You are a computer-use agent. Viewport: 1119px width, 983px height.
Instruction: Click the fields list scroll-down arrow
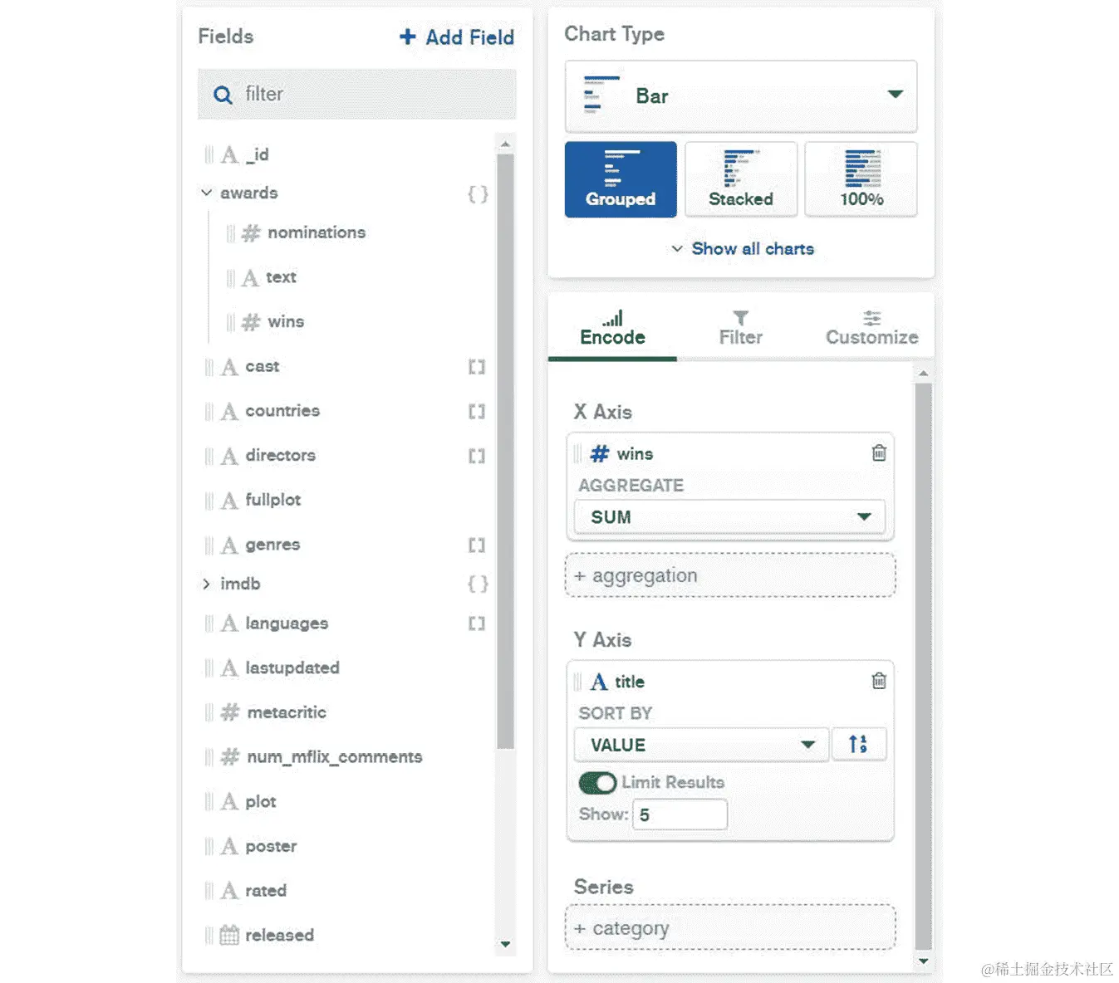point(505,945)
